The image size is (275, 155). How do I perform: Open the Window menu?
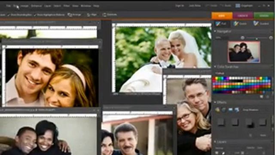(86, 6)
